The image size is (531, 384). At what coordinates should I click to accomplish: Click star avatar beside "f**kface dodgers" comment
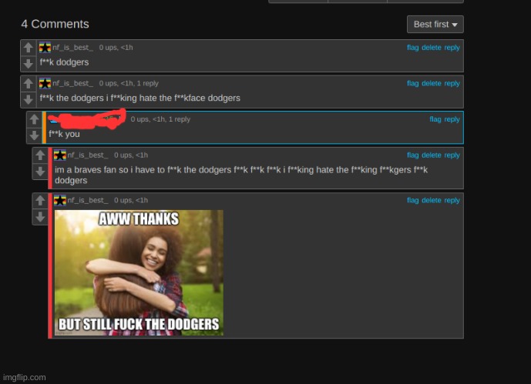click(45, 83)
